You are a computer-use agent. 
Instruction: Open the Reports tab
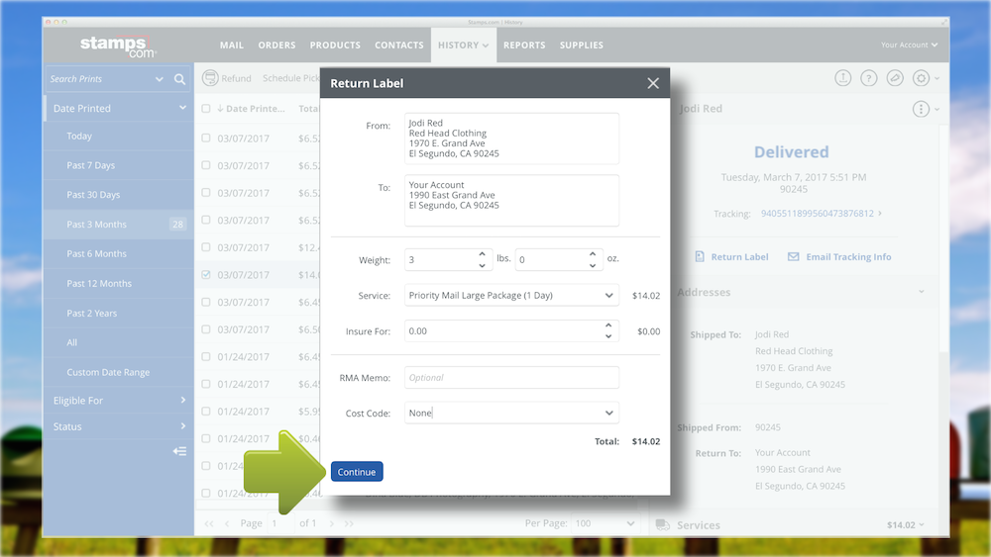click(524, 46)
